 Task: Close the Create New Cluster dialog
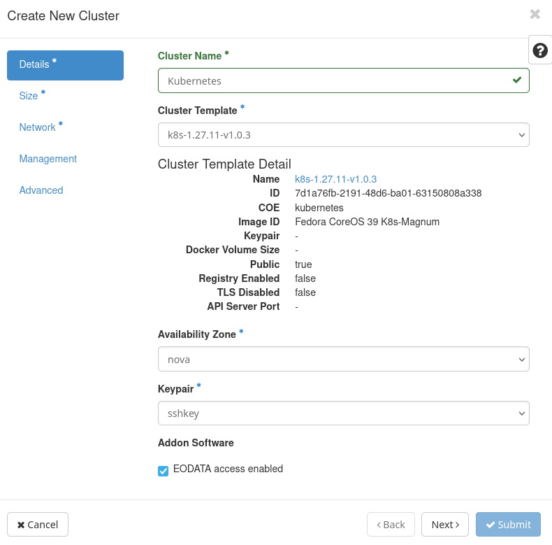(x=535, y=15)
